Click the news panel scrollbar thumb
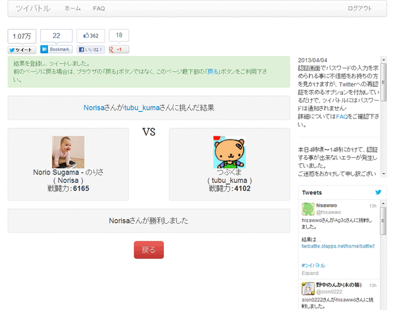 [383, 82]
